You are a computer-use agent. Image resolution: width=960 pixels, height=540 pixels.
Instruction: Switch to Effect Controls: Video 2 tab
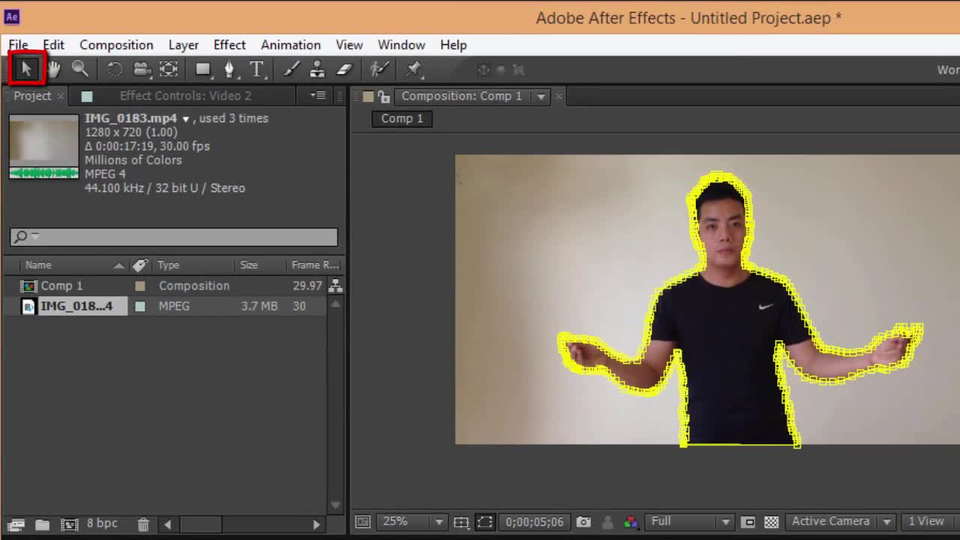[185, 96]
